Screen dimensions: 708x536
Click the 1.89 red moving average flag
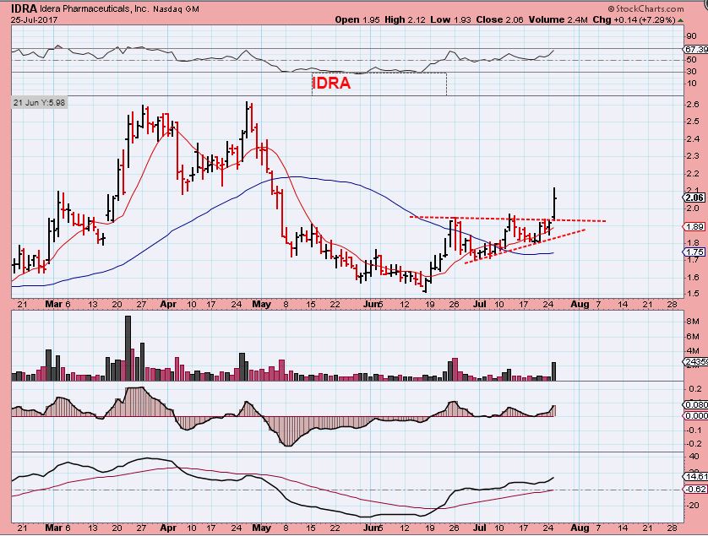[694, 227]
